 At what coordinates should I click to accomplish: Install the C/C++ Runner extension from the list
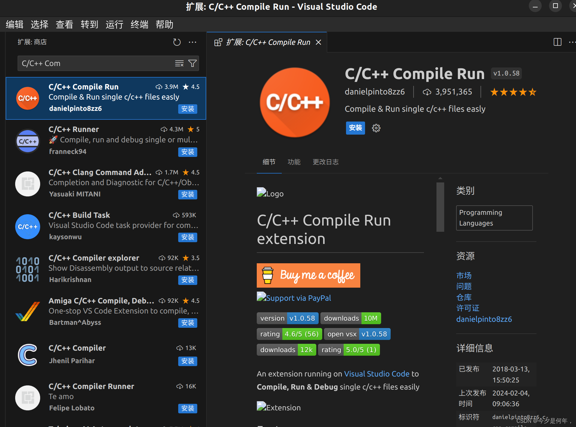pos(187,152)
